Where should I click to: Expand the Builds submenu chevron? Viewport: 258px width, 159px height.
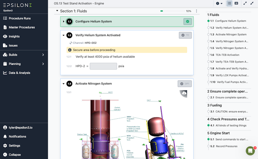point(43,55)
